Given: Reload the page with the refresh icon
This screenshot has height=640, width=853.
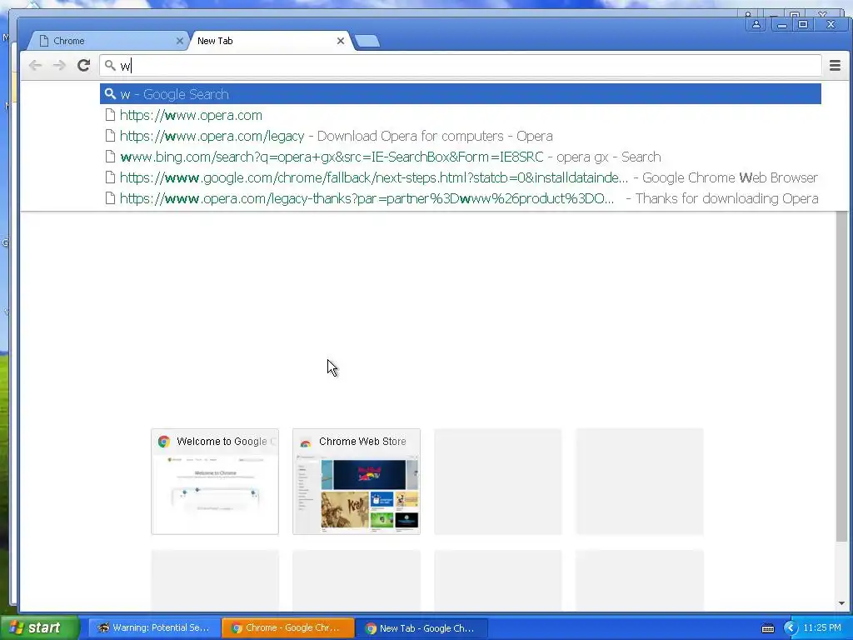Looking at the screenshot, I should point(83,66).
